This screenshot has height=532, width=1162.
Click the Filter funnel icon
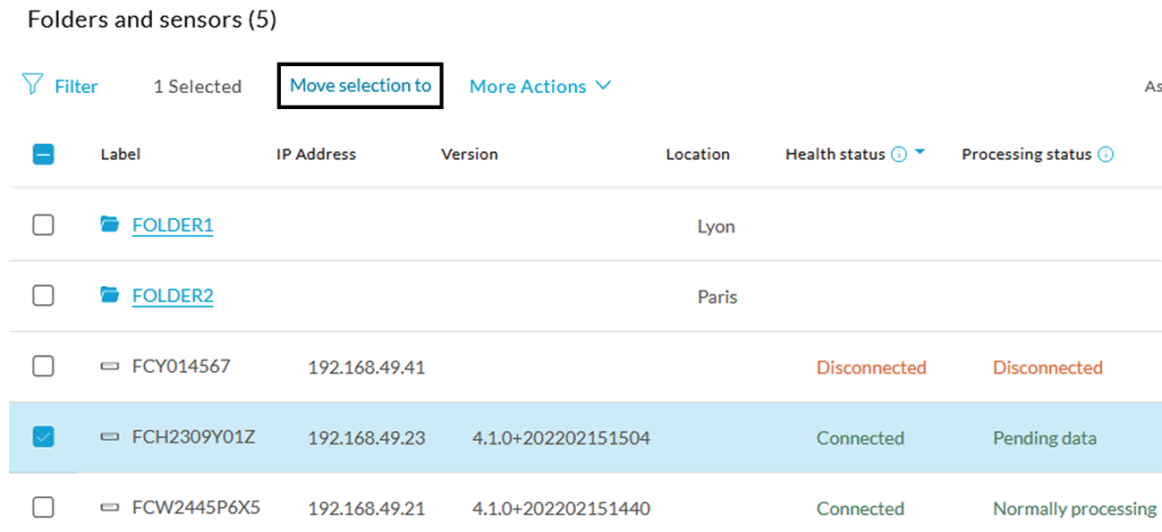coord(32,85)
